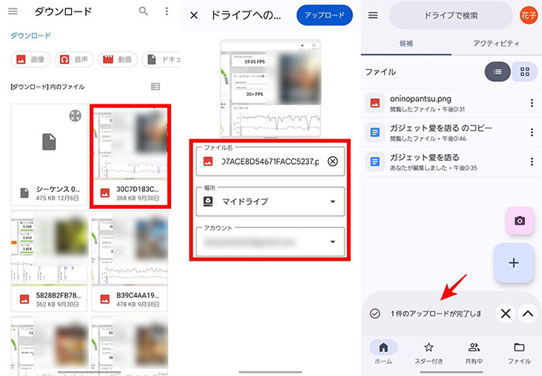This screenshot has height=376, width=542.
Task: Tap the ドライブで検索 search bar
Action: (451, 15)
